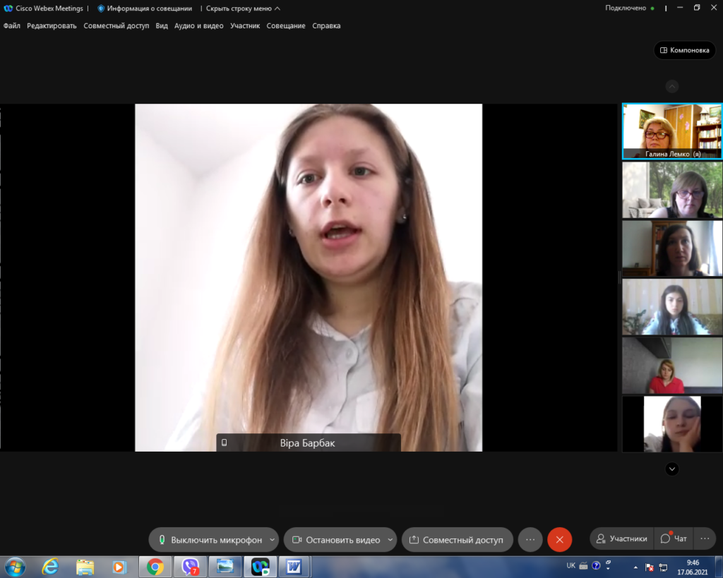Open panel options ellipsis next to Чат
Viewport: 723px width, 578px height.
click(x=705, y=538)
